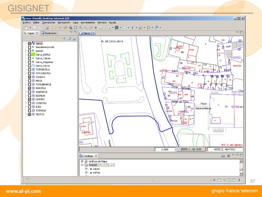Open dropdown beside Info tool

(x=136, y=28)
